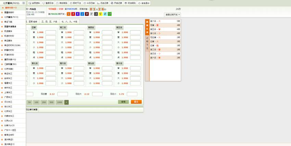The height and width of the screenshot is (146, 291).
Task: Select 幸运时时彩(3分钟) in the game sidebar
Action: [13, 45]
